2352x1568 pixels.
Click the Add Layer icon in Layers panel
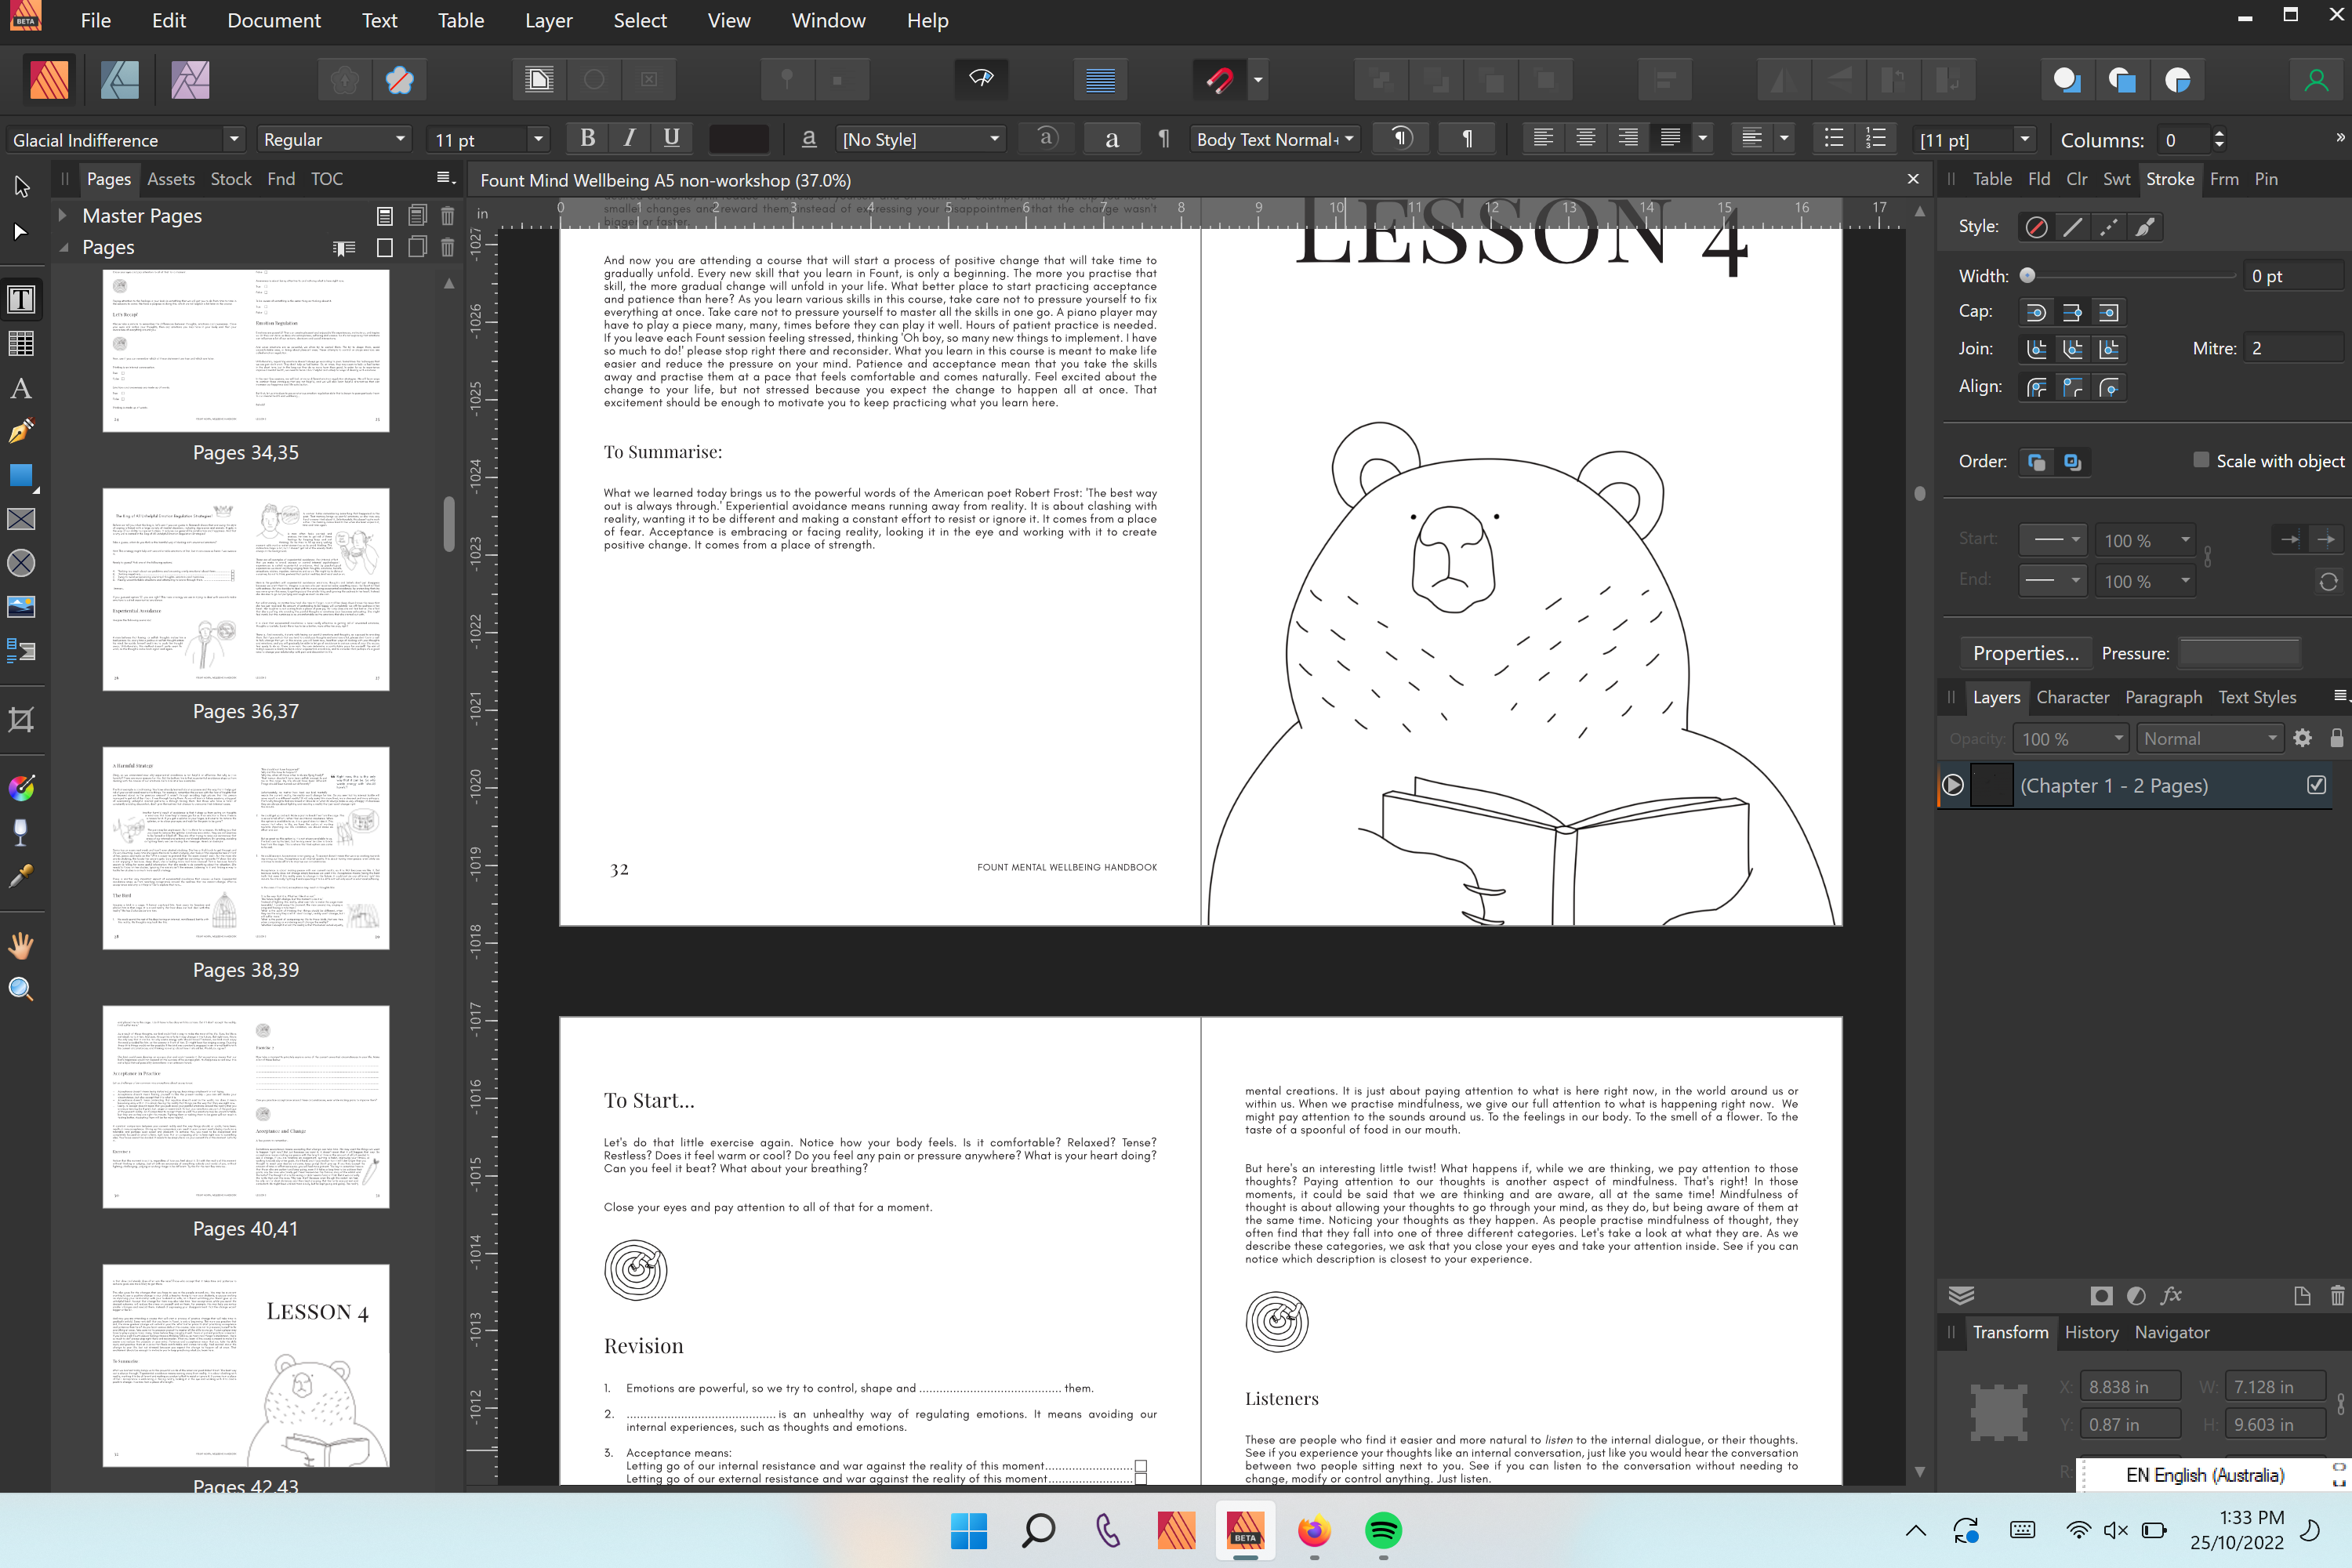(2302, 1296)
